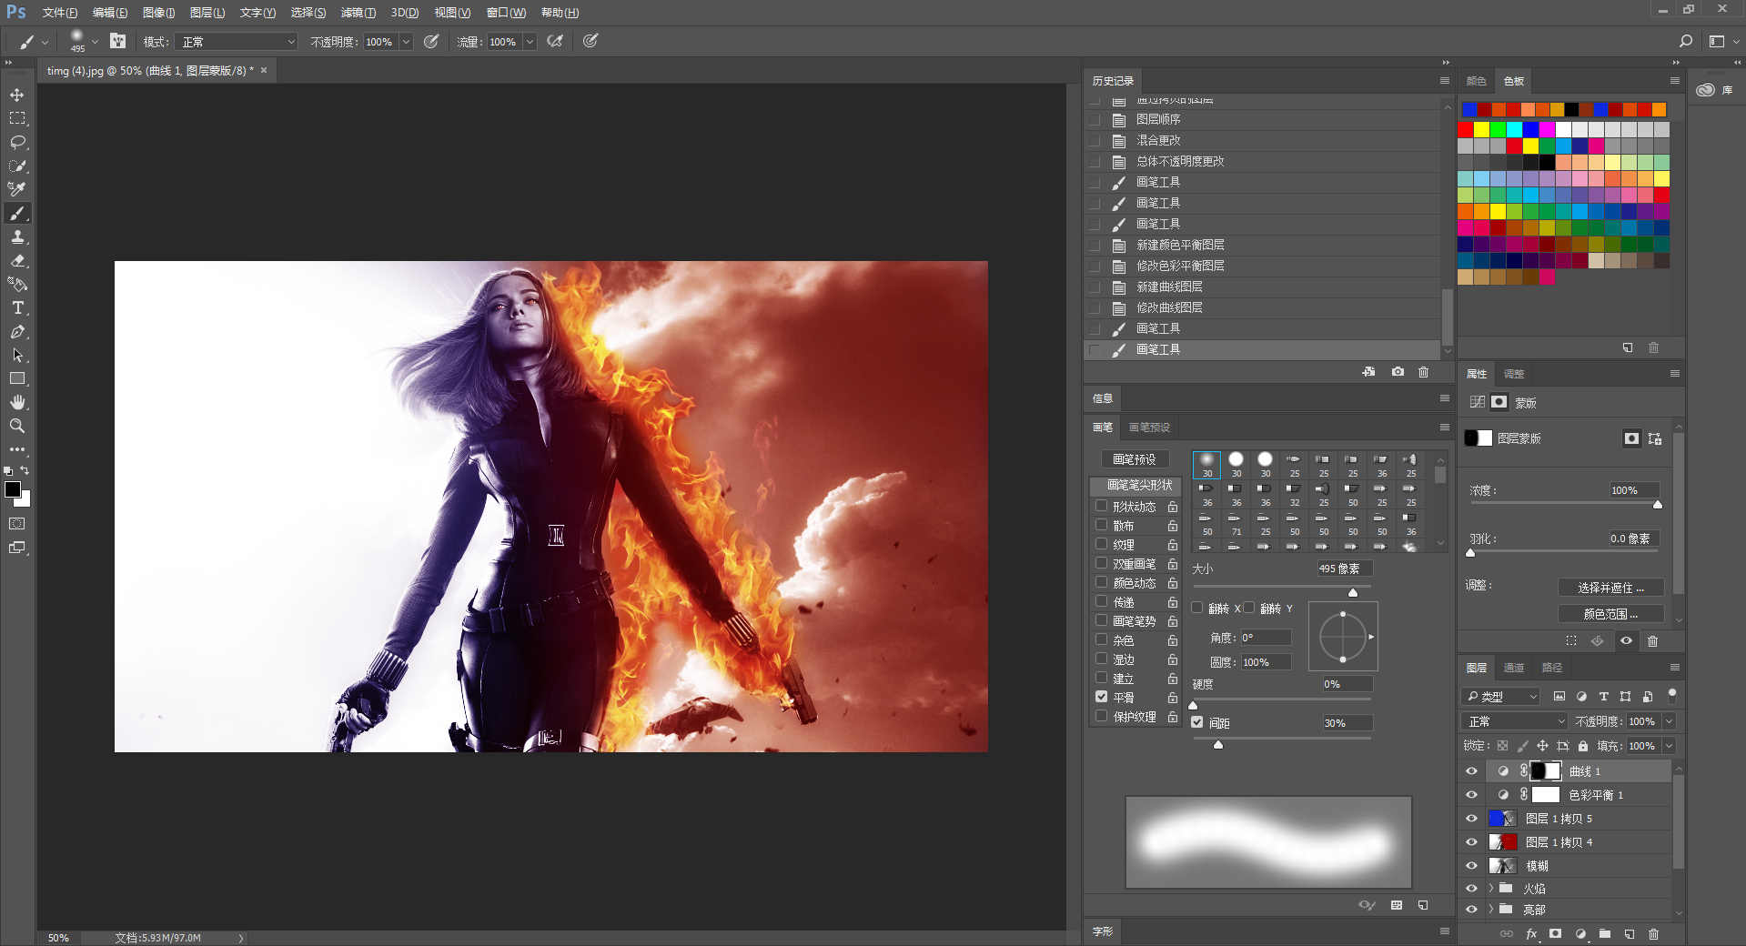The width and height of the screenshot is (1746, 946).
Task: Expand the 火焰 layer group
Action: (1490, 888)
